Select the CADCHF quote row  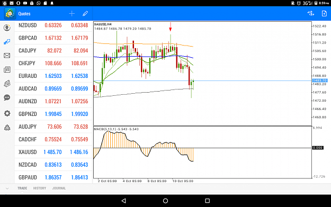click(x=53, y=139)
